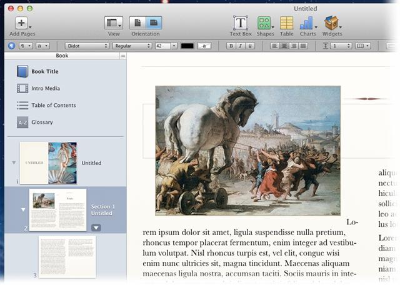Toggle italic formatting
Viewport: 400px width, 285px height.
(x=241, y=46)
